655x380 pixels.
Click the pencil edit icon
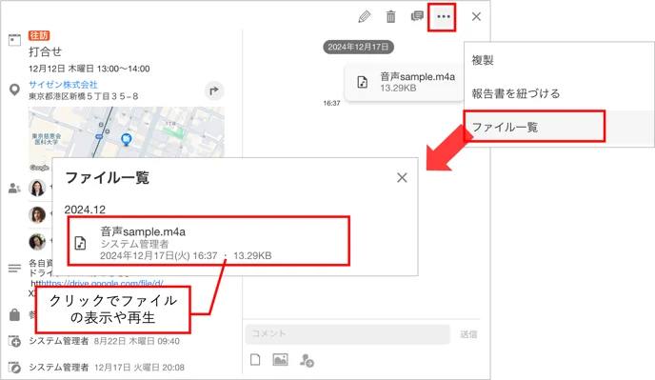365,17
